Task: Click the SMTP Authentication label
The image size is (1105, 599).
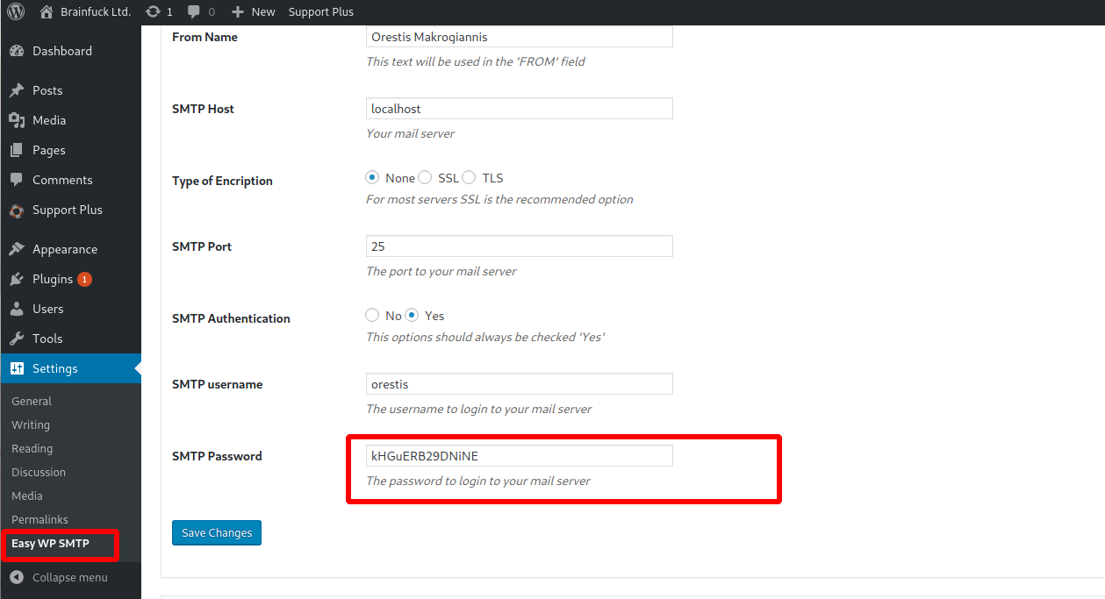Action: point(232,318)
